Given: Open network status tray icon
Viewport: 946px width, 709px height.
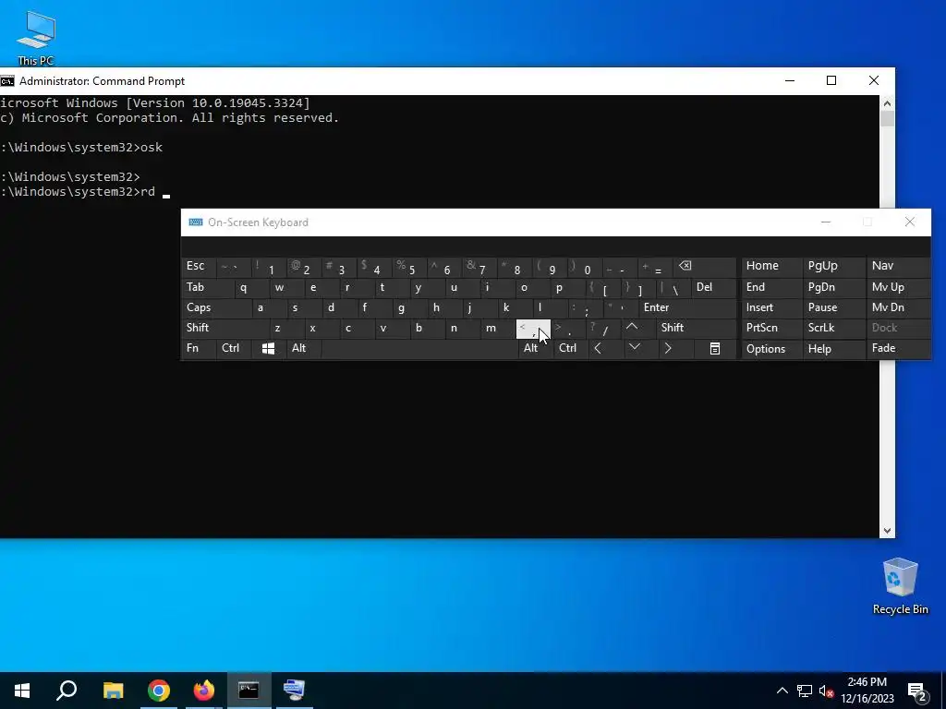Looking at the screenshot, I should (x=805, y=691).
